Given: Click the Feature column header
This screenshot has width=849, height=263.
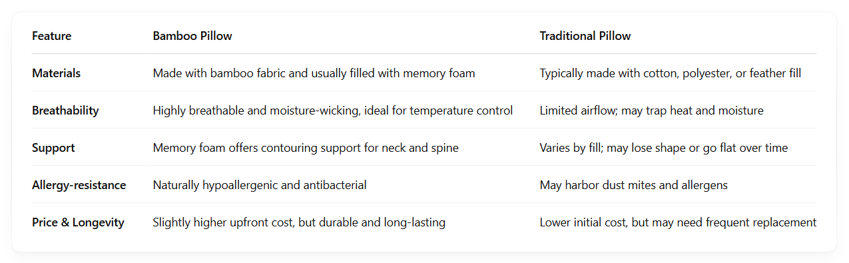Looking at the screenshot, I should click(x=51, y=36).
